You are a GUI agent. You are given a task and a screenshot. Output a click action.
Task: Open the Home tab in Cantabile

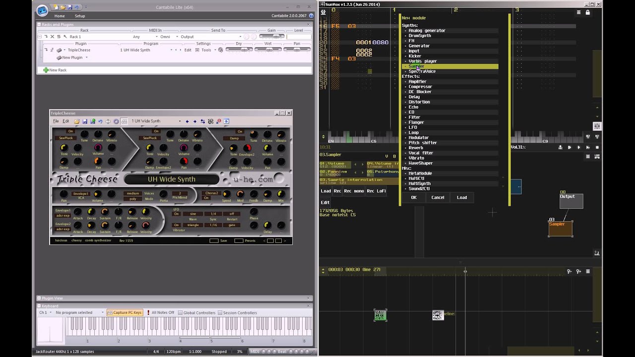[60, 16]
